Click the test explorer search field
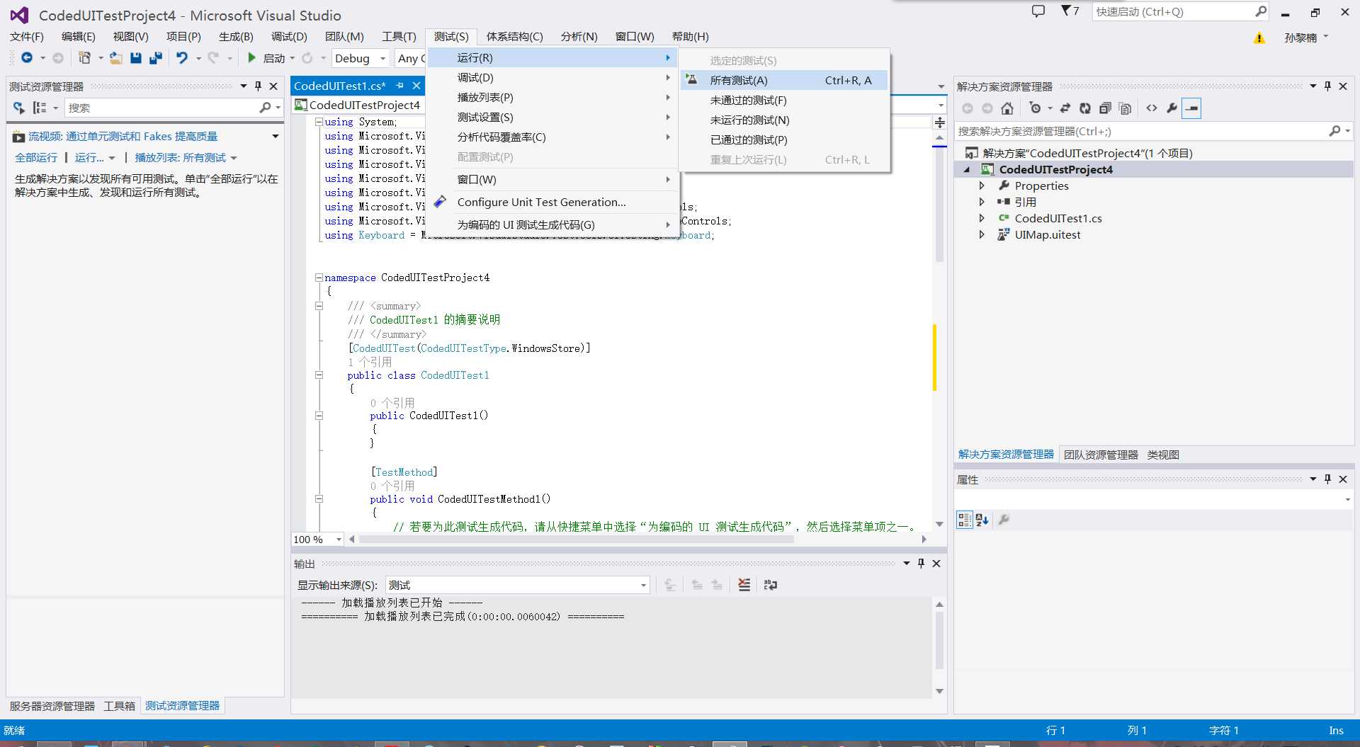Viewport: 1360px width, 747px height. click(163, 108)
